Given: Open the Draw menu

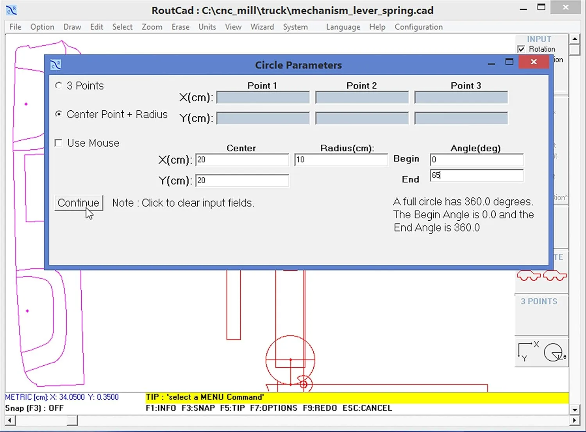Looking at the screenshot, I should click(x=72, y=27).
